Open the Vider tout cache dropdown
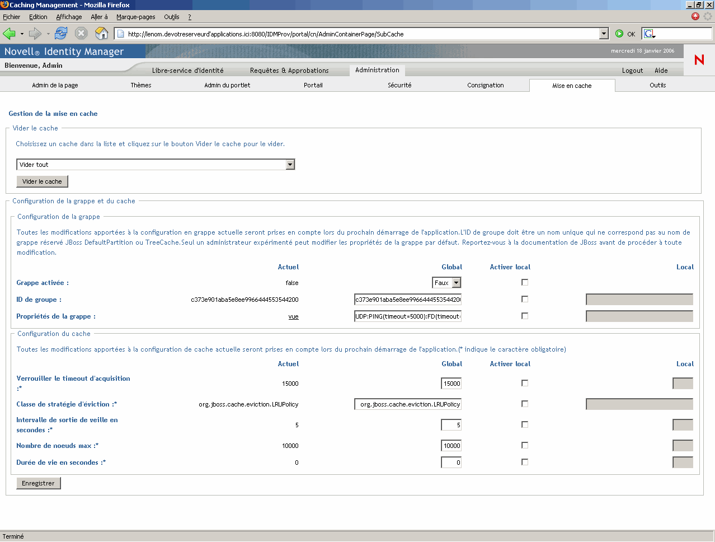This screenshot has height=542, width=715. pyautogui.click(x=290, y=165)
